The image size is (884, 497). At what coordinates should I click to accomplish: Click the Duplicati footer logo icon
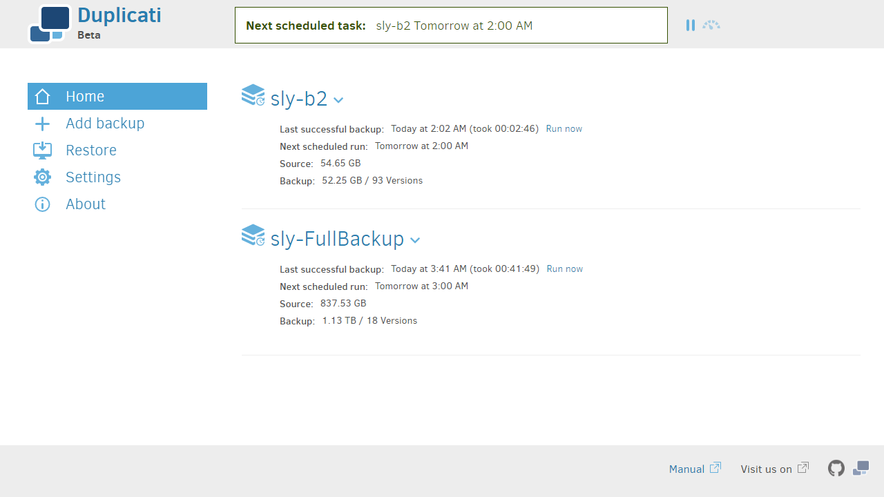861,469
